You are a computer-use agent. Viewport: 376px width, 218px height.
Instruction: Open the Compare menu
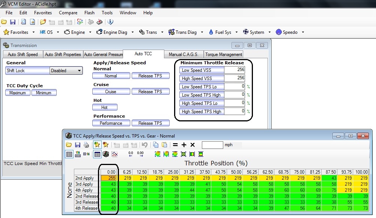click(68, 13)
